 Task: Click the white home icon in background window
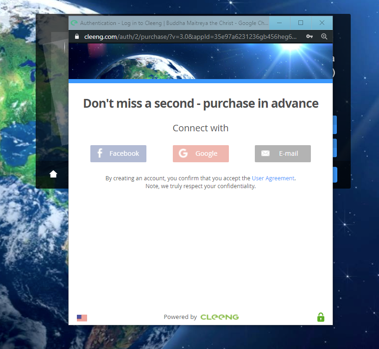[x=53, y=174]
